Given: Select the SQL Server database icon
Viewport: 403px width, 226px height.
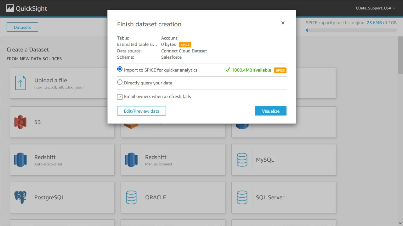Looking at the screenshot, I should click(x=242, y=197).
